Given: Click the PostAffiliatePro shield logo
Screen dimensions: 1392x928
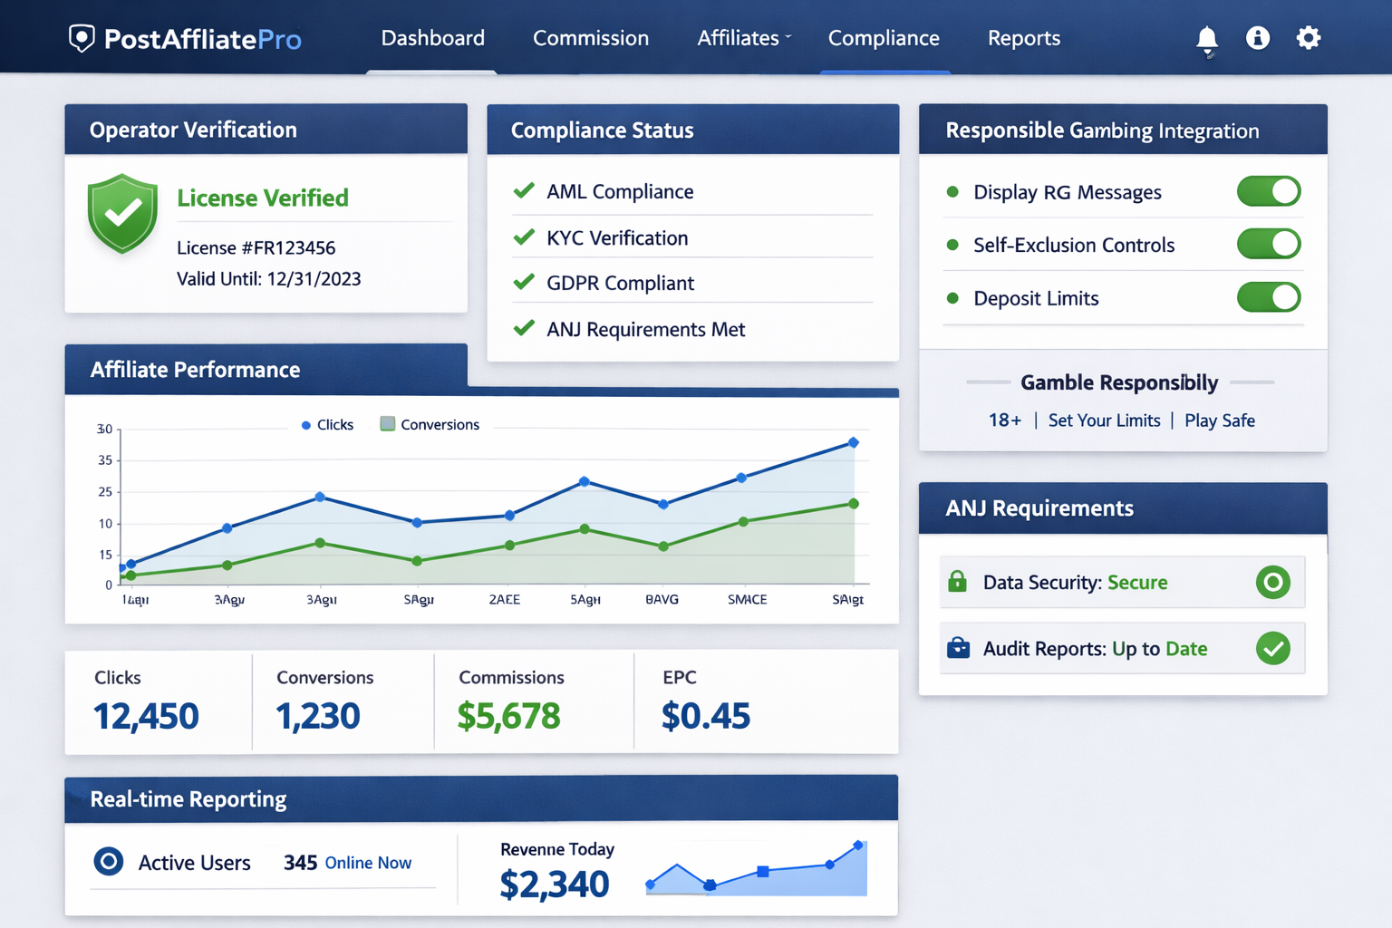Looking at the screenshot, I should (x=82, y=37).
